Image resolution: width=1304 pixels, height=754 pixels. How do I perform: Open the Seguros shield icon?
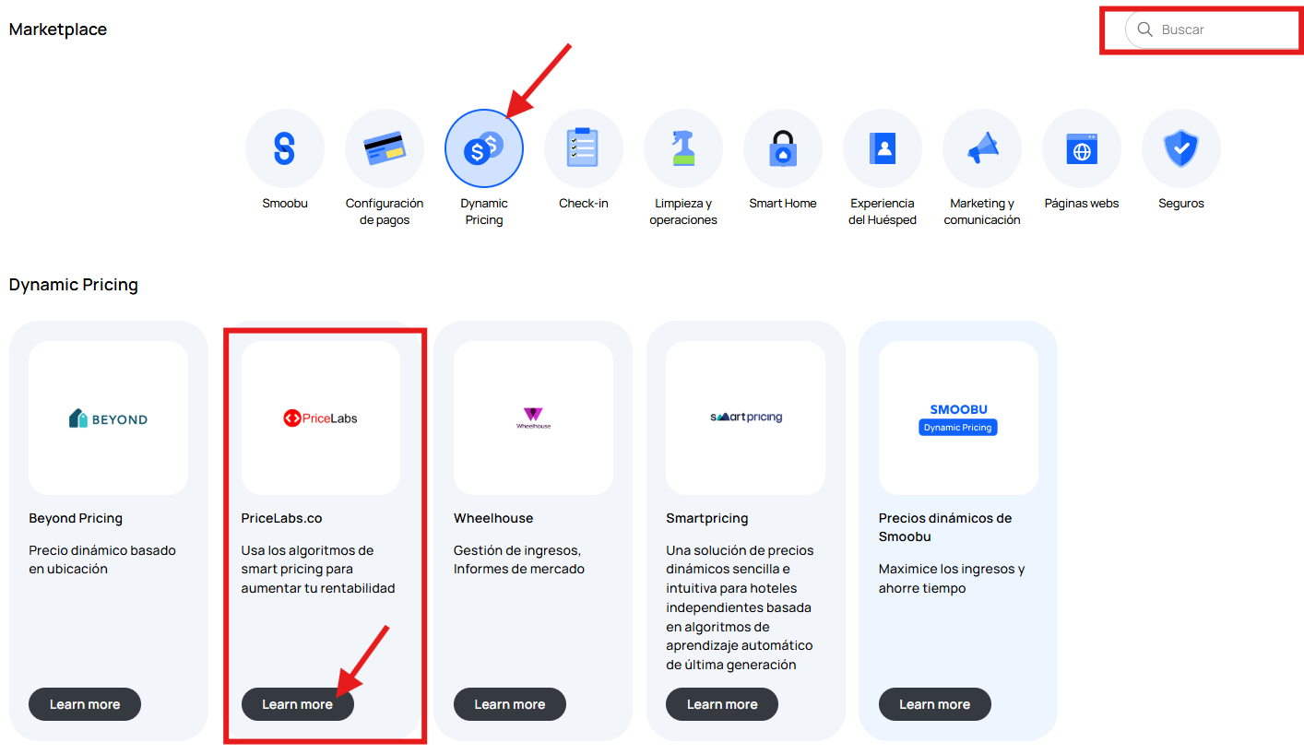1181,148
